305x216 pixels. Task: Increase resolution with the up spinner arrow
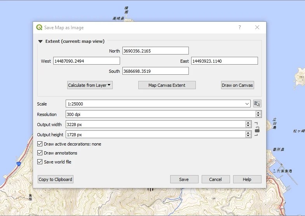(x=258, y=113)
